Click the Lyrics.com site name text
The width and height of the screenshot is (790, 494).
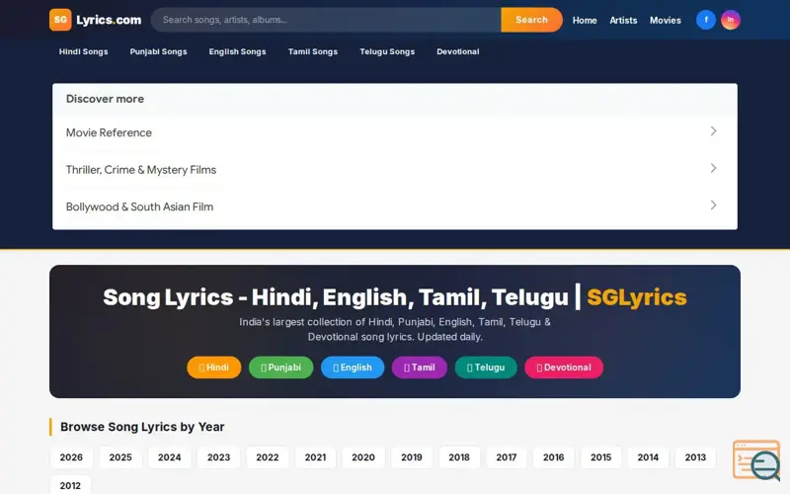click(x=109, y=20)
